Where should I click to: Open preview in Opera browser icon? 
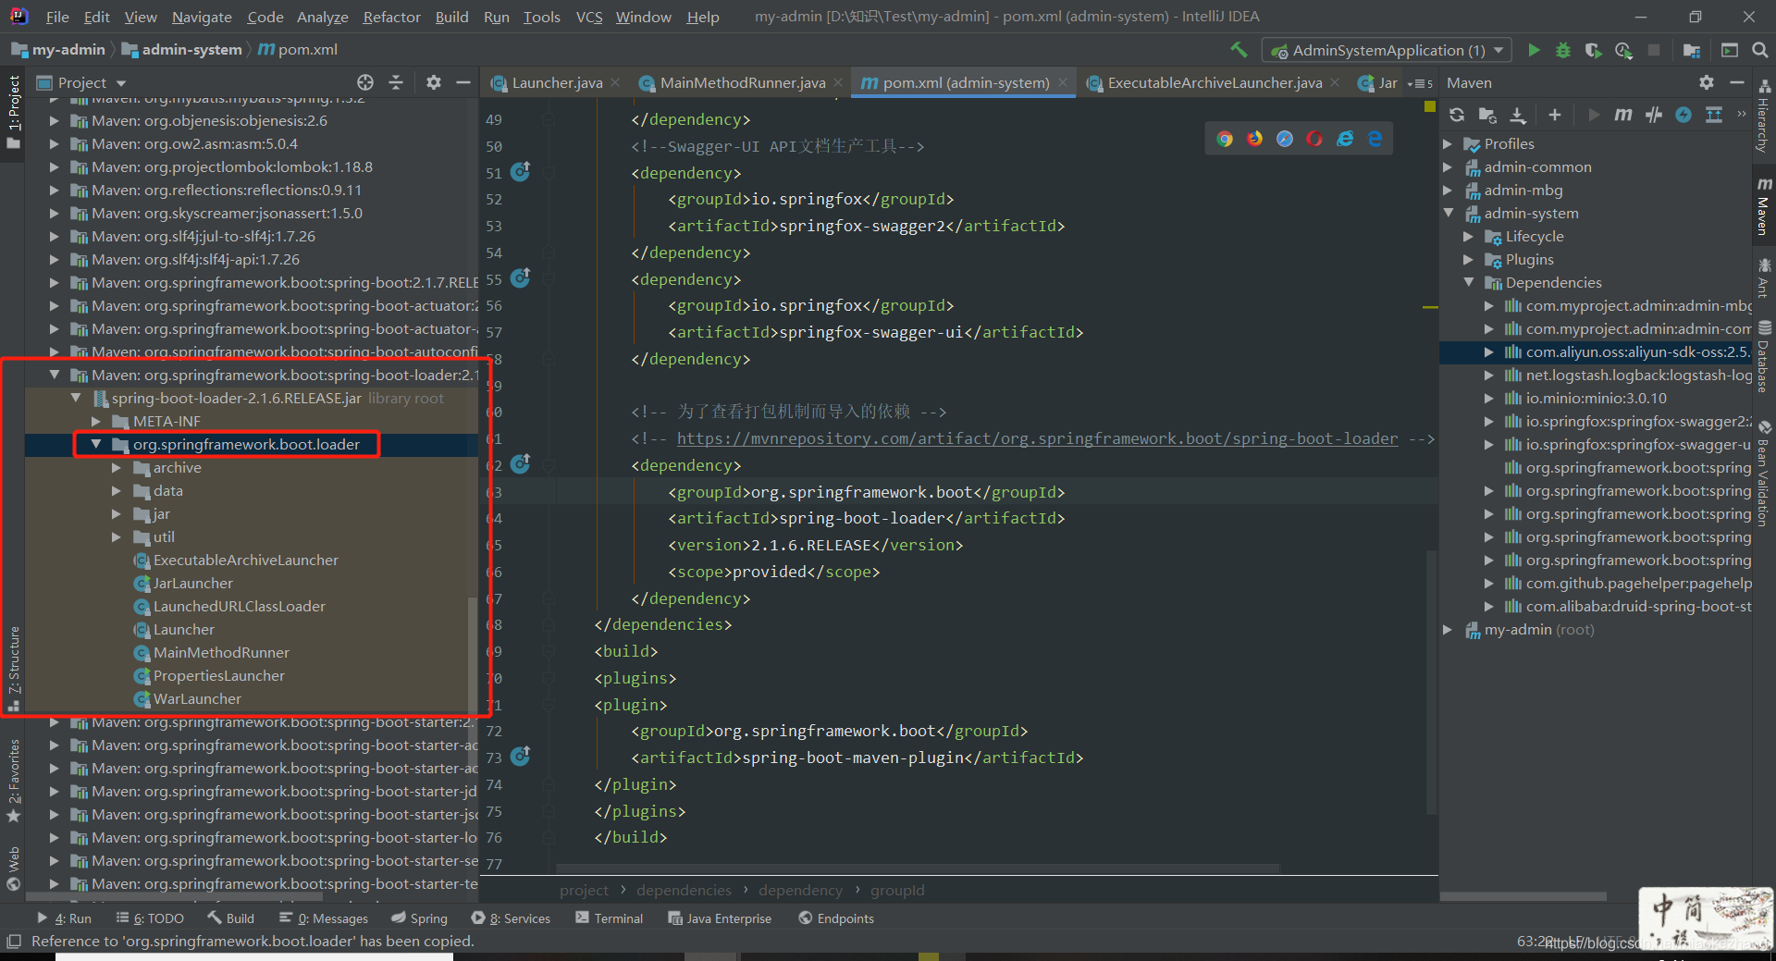coord(1314,139)
